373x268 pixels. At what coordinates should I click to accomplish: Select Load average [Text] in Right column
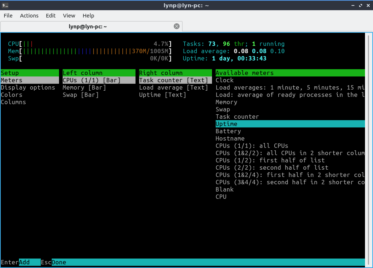pyautogui.click(x=173, y=87)
